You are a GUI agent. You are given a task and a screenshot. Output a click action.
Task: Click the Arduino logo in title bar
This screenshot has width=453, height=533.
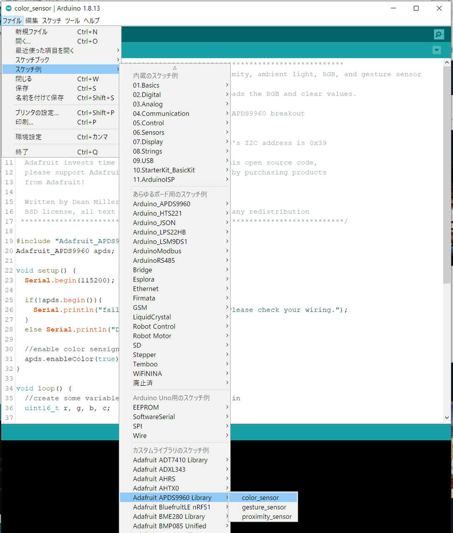8,8
